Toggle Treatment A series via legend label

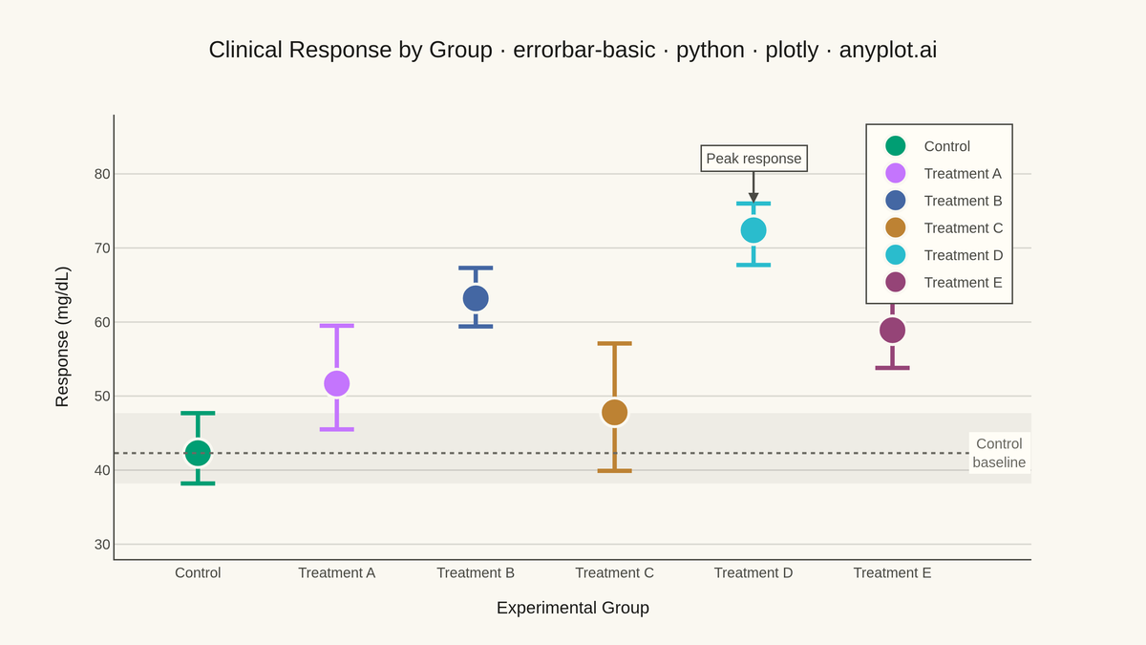click(963, 173)
